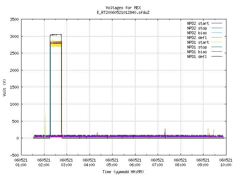Click the orange NPD2 defl legend line
Viewport: 233px width, 175px height.
(217, 37)
